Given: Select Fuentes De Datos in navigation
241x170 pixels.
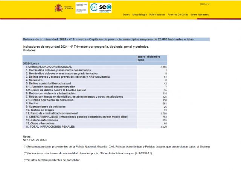Looking at the screenshot, I should tap(178, 15).
